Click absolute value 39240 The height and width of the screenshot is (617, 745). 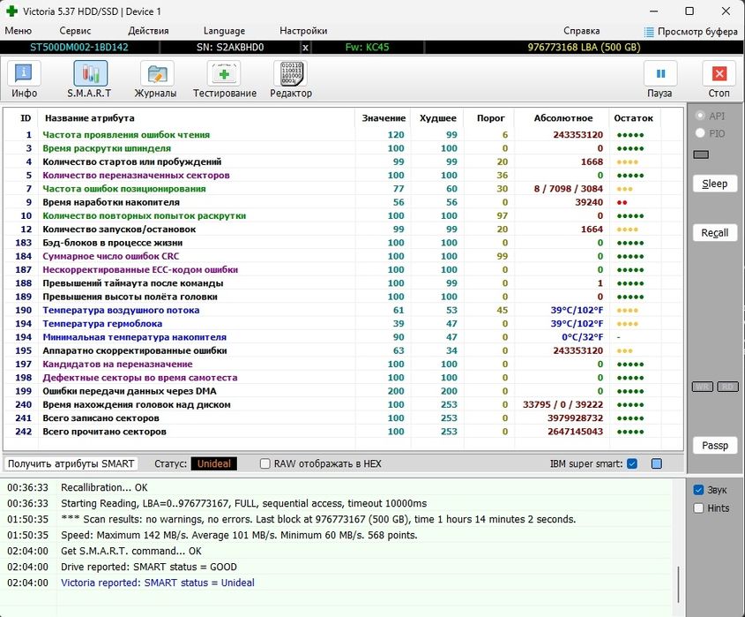pos(589,202)
